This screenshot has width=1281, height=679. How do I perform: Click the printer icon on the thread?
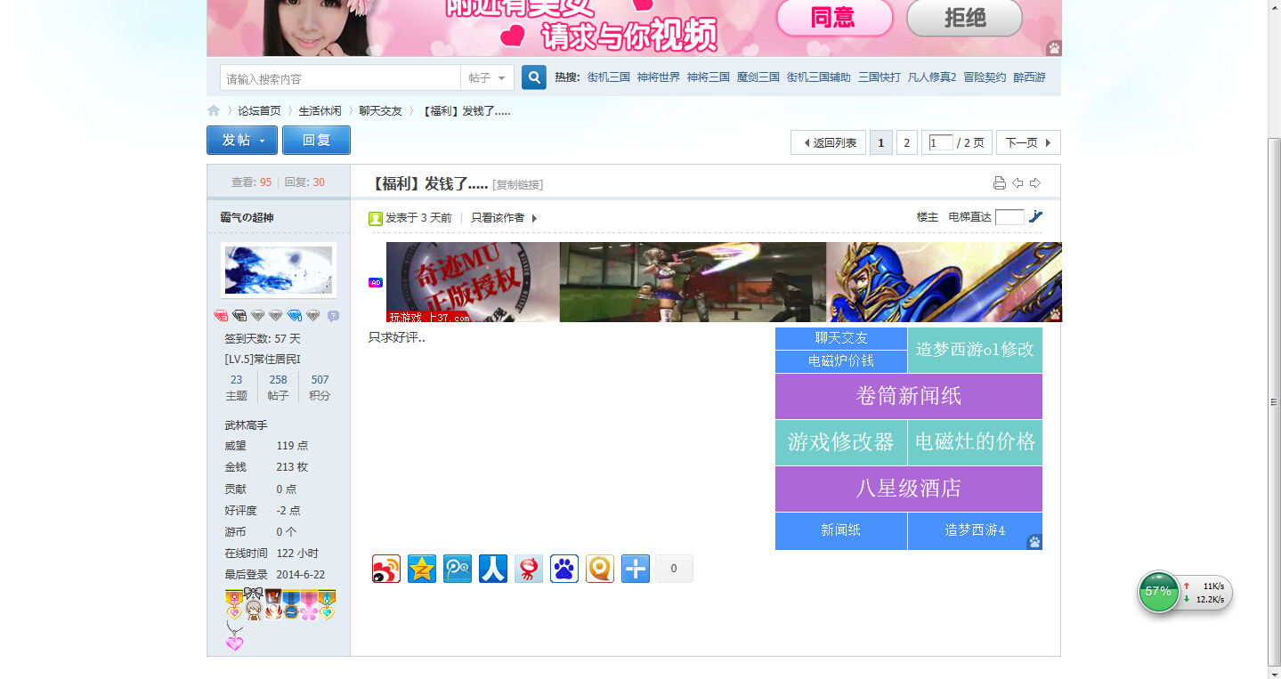[x=999, y=183]
